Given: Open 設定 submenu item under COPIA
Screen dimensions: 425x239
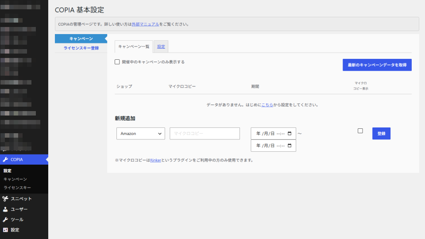Looking at the screenshot, I should click(8, 171).
